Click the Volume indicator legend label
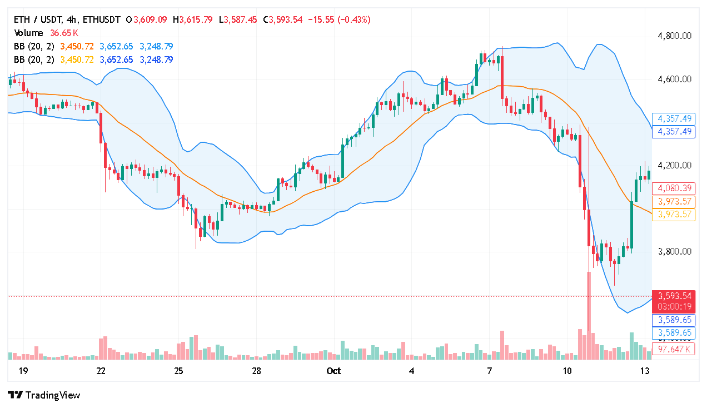 pos(29,33)
